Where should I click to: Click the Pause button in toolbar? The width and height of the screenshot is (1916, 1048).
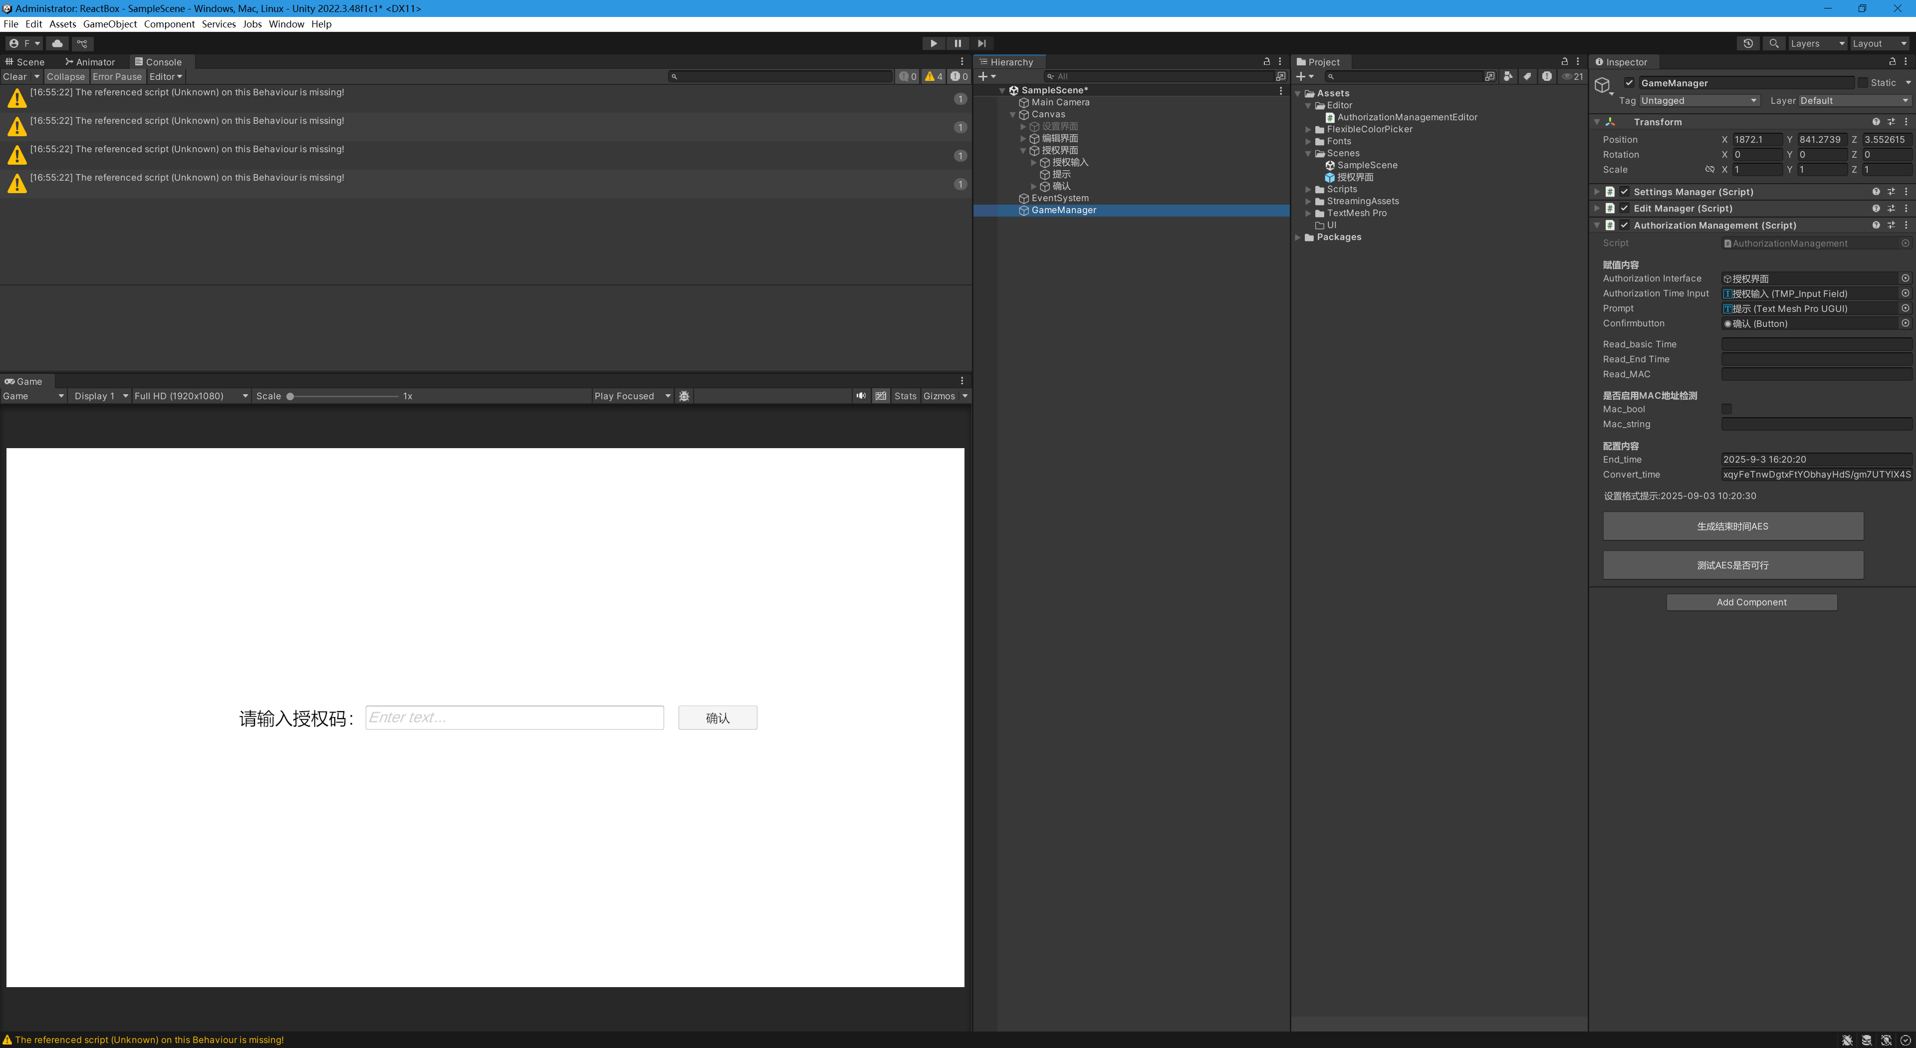958,43
